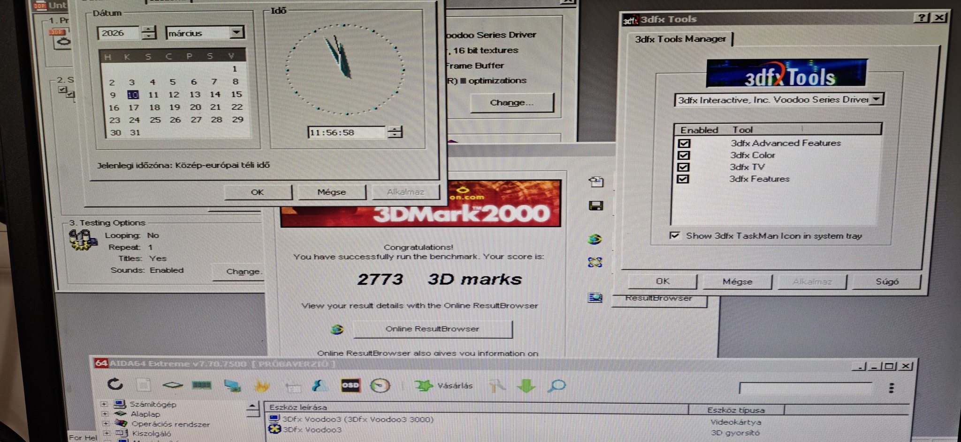Click the green down-arrow icon in AIDA64

click(x=526, y=385)
